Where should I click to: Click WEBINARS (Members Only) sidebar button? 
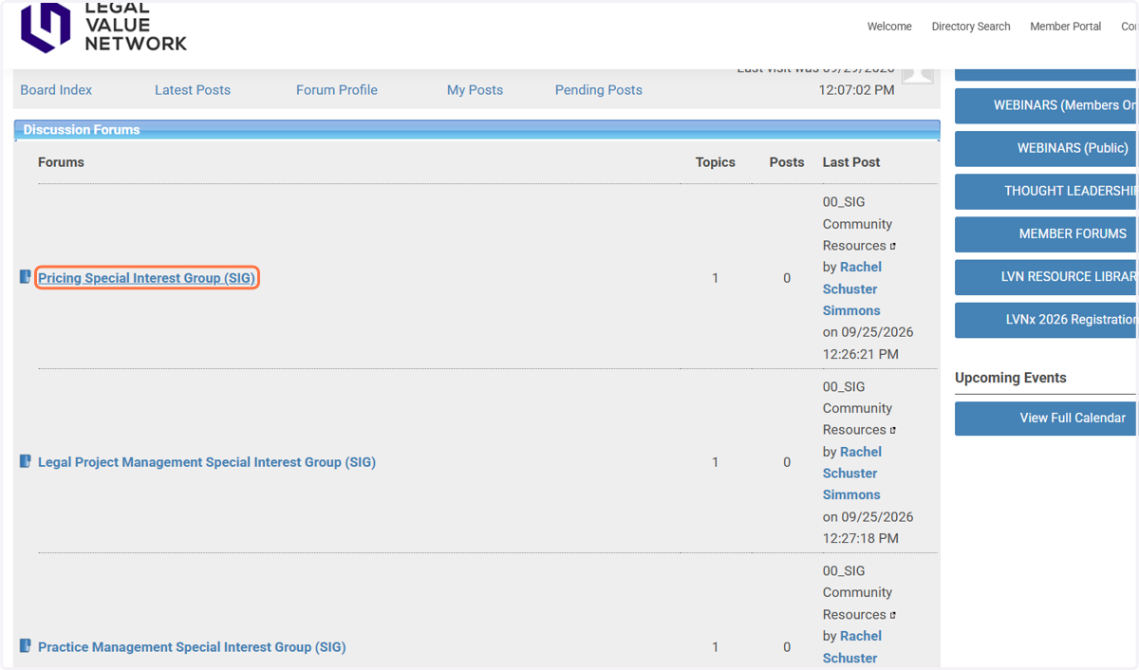click(1046, 105)
